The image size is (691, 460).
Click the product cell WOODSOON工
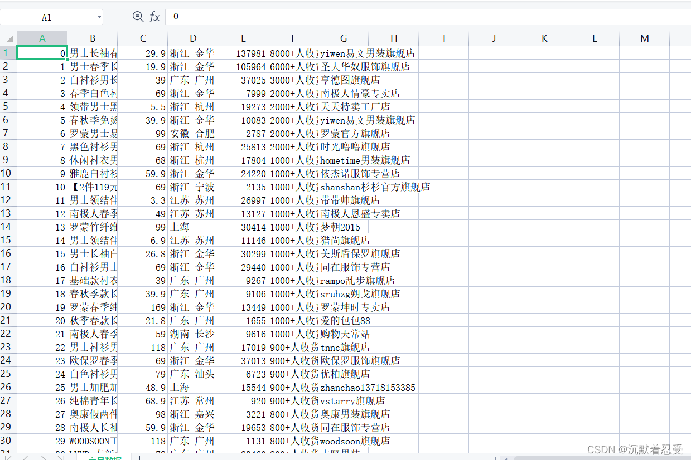(x=93, y=441)
